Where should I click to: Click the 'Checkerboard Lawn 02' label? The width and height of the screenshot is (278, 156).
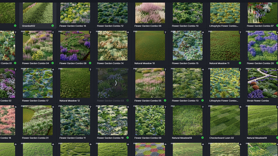[222, 138]
